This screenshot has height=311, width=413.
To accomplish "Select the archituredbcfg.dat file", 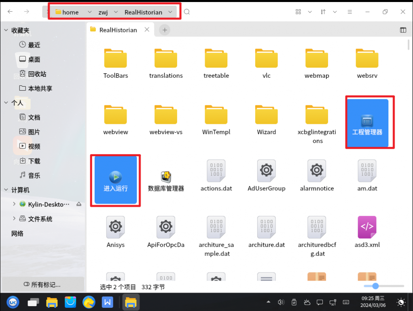I will 317,236.
